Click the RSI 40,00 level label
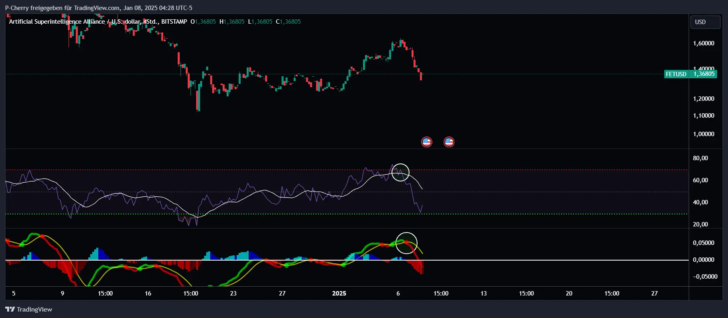Viewport: 728px width, 318px height. [700, 202]
